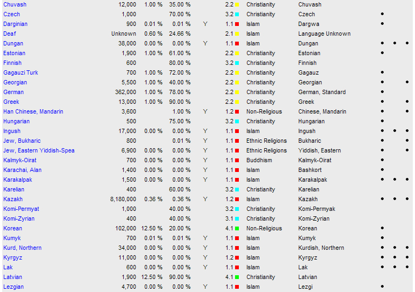
Task: Open the Lezgian people link
Action: (14, 287)
